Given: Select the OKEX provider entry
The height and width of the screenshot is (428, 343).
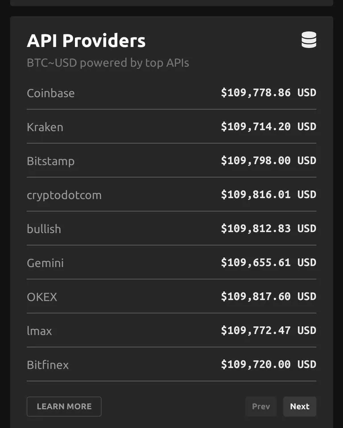Looking at the screenshot, I should [x=42, y=297].
